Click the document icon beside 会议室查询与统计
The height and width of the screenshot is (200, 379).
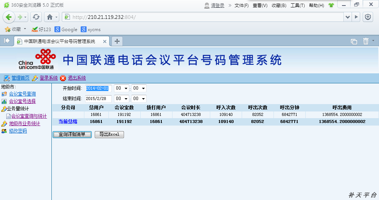click(x=9, y=116)
